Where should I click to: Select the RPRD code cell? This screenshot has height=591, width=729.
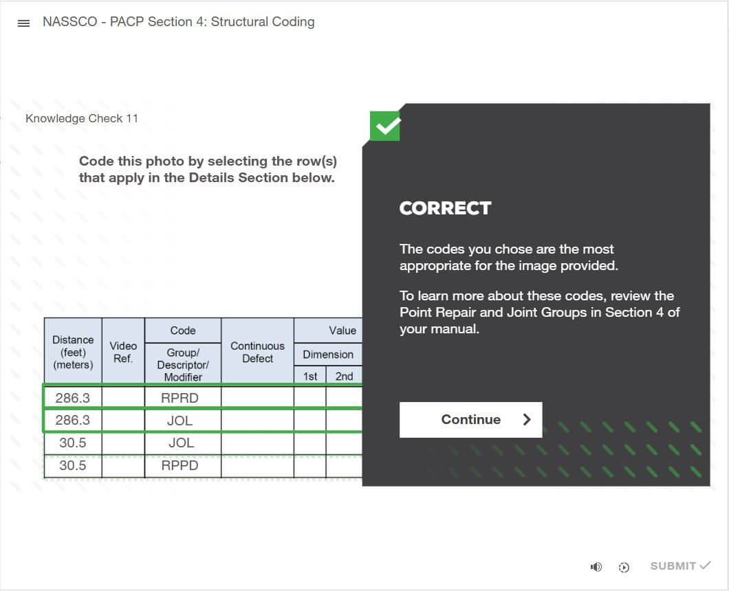point(183,398)
